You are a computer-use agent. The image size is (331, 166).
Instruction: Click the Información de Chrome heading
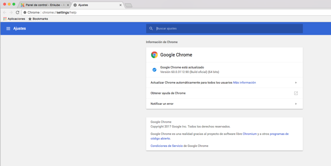[162, 42]
